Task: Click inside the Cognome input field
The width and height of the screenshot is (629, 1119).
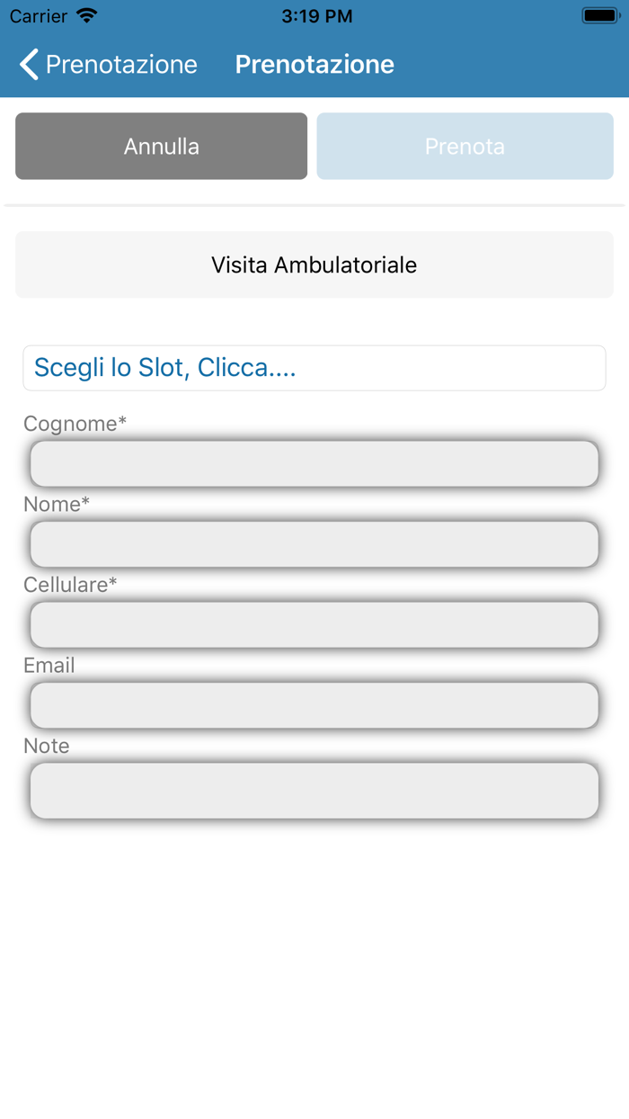Action: (314, 462)
